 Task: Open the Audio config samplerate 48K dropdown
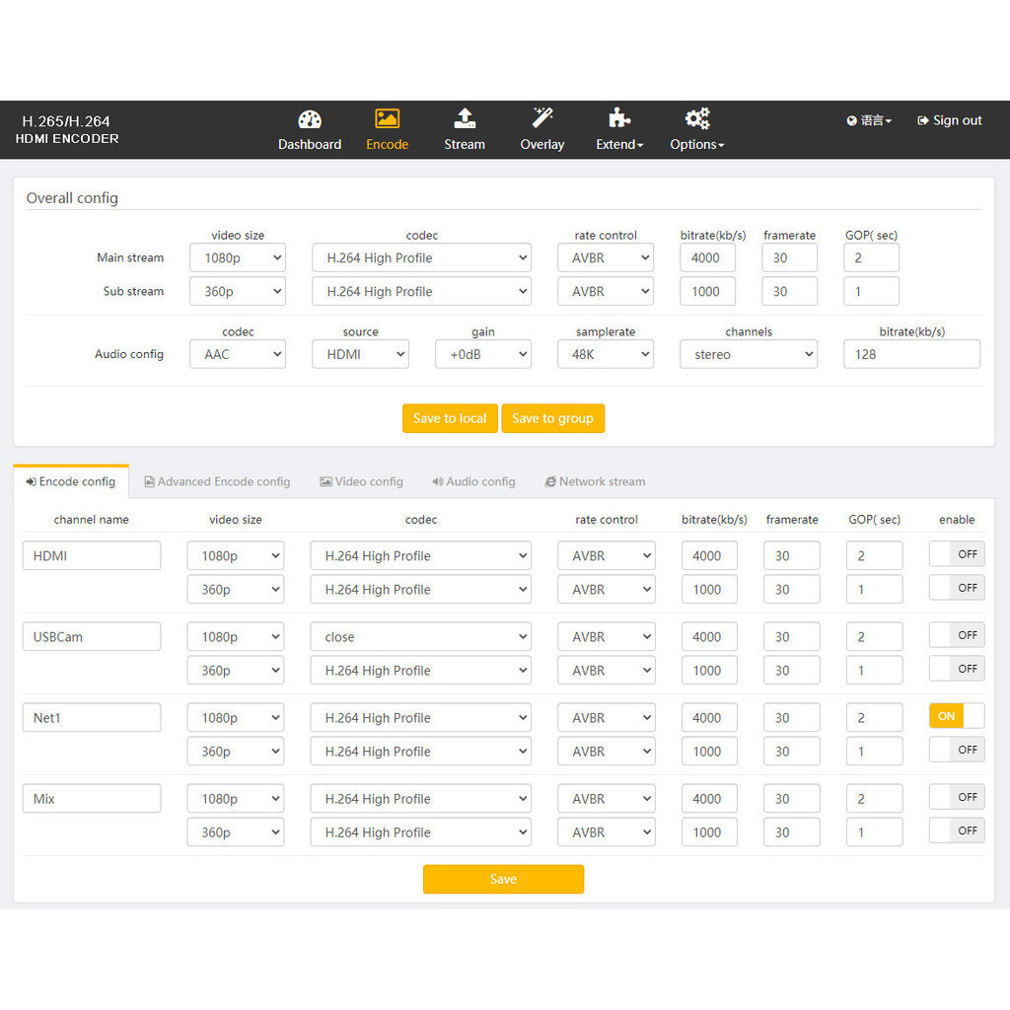(x=605, y=354)
